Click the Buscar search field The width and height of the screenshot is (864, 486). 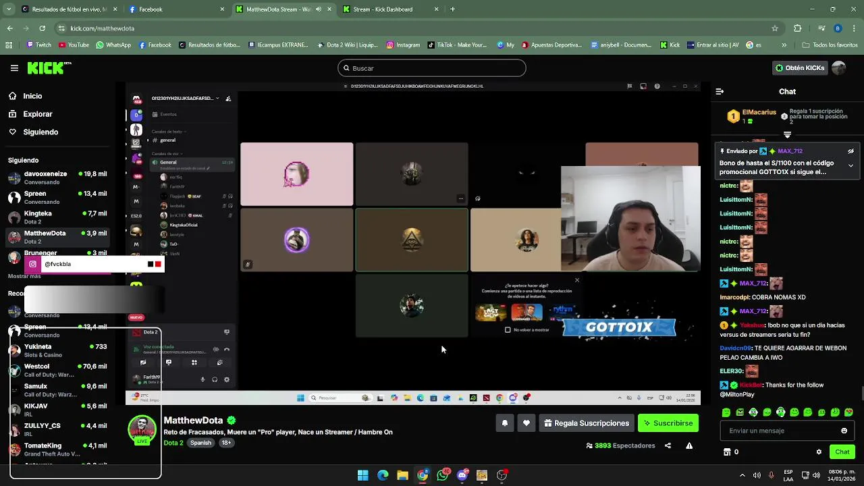point(432,68)
